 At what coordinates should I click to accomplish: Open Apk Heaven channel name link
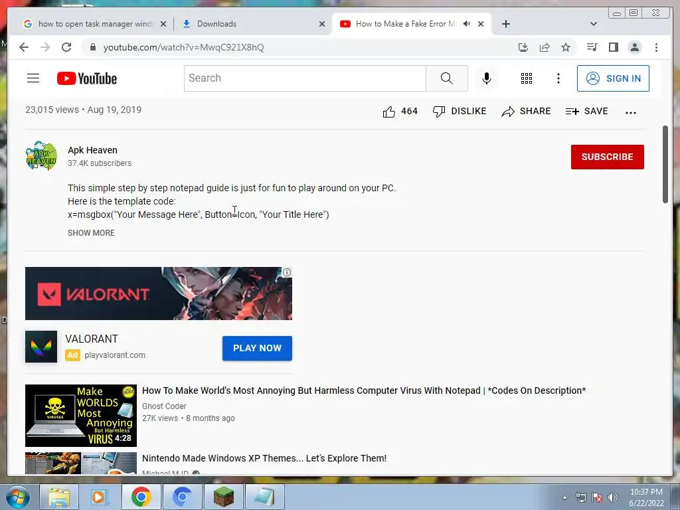coord(92,150)
